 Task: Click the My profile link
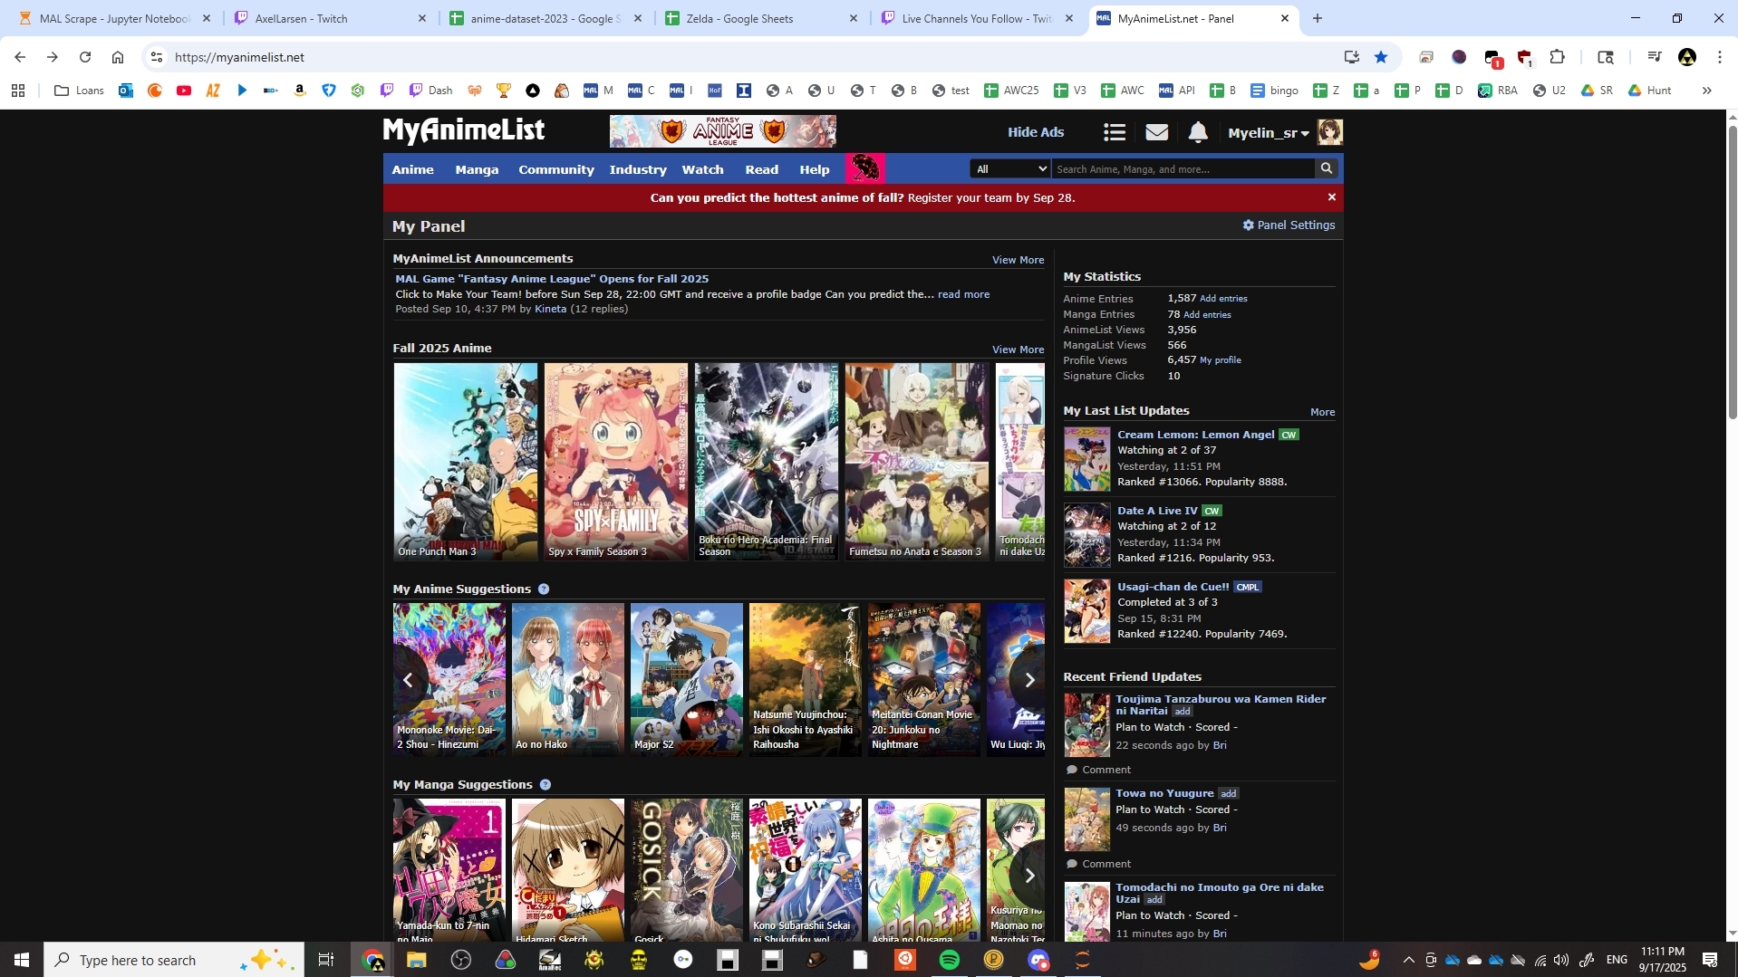1221,360
